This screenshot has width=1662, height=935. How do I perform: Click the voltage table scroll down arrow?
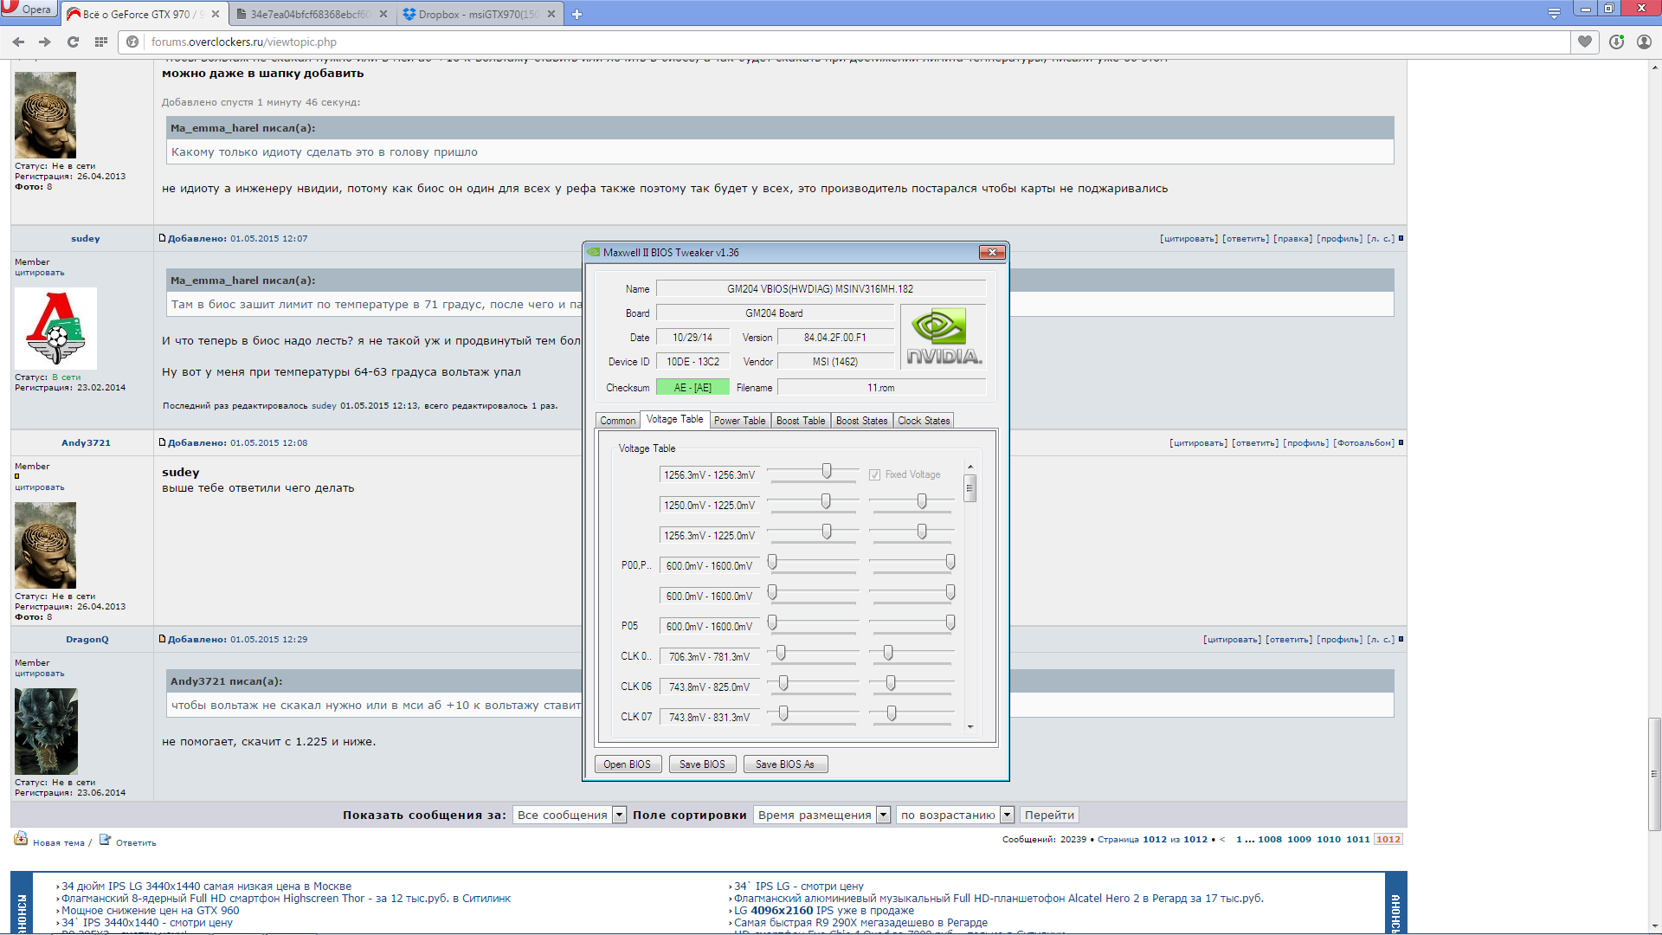[x=970, y=727]
